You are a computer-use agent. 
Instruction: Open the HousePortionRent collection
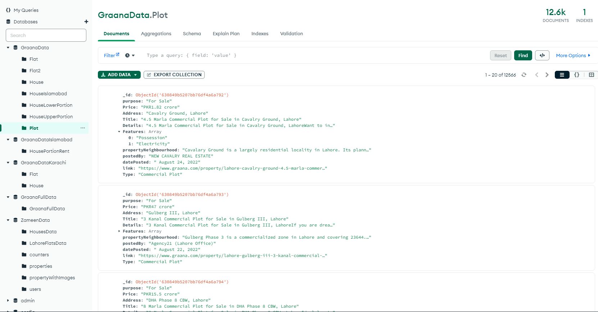(x=49, y=151)
